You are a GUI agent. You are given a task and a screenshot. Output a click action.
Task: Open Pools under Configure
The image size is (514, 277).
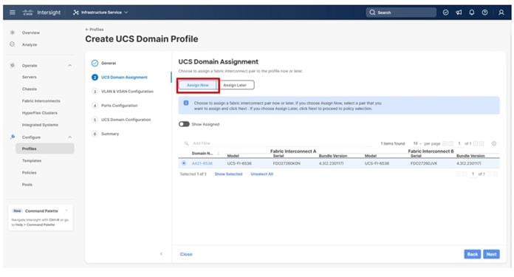pyautogui.click(x=27, y=185)
